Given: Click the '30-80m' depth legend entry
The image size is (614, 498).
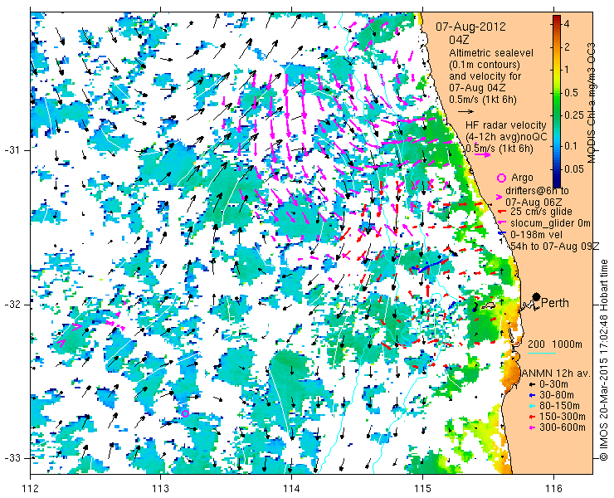Looking at the screenshot, I should [x=556, y=395].
